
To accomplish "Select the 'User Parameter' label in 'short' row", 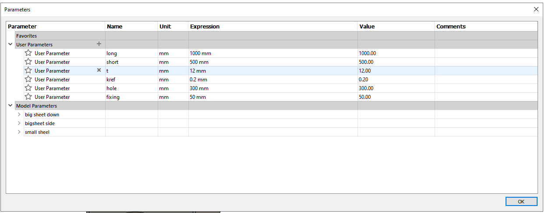I will [52, 62].
